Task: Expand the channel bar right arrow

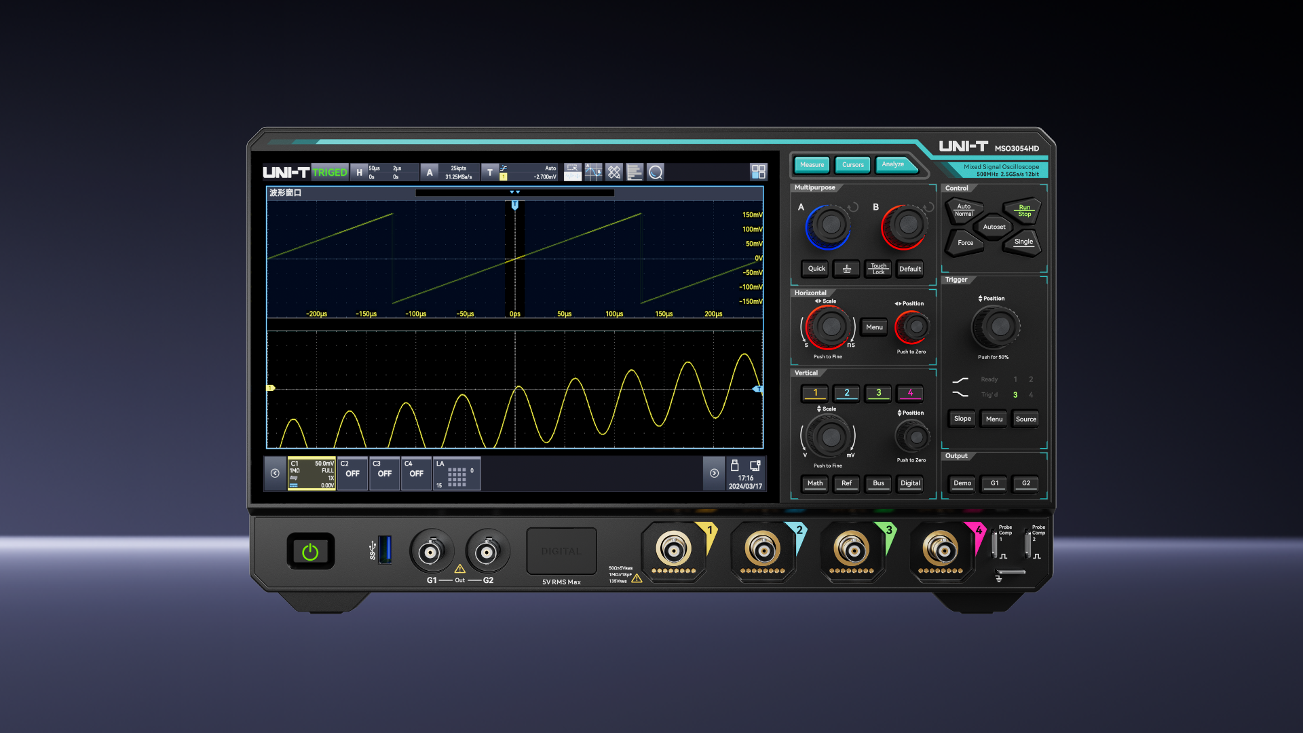Action: pyautogui.click(x=714, y=473)
